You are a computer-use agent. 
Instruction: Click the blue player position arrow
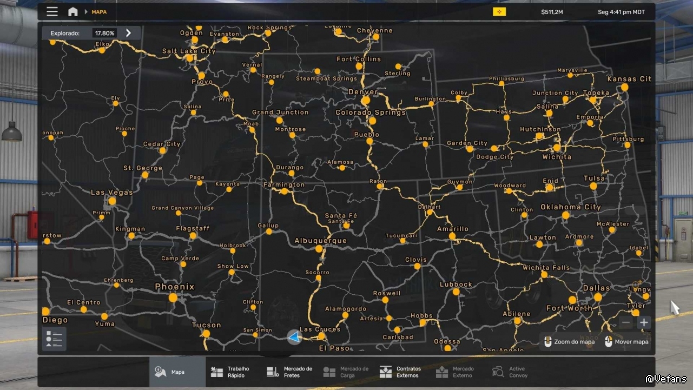294,337
